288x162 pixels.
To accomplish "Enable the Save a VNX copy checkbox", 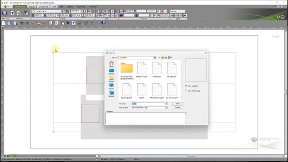I will coord(186,91).
